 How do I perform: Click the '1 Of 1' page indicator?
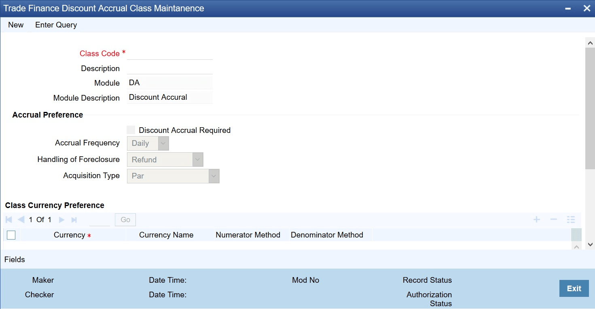tap(40, 220)
